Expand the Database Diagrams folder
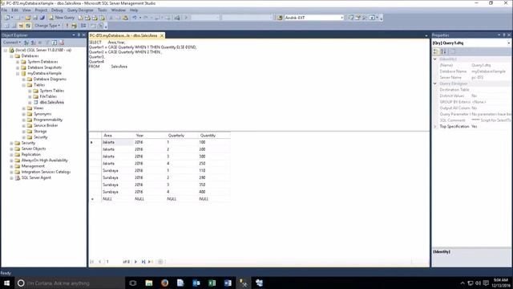 pyautogui.click(x=23, y=79)
